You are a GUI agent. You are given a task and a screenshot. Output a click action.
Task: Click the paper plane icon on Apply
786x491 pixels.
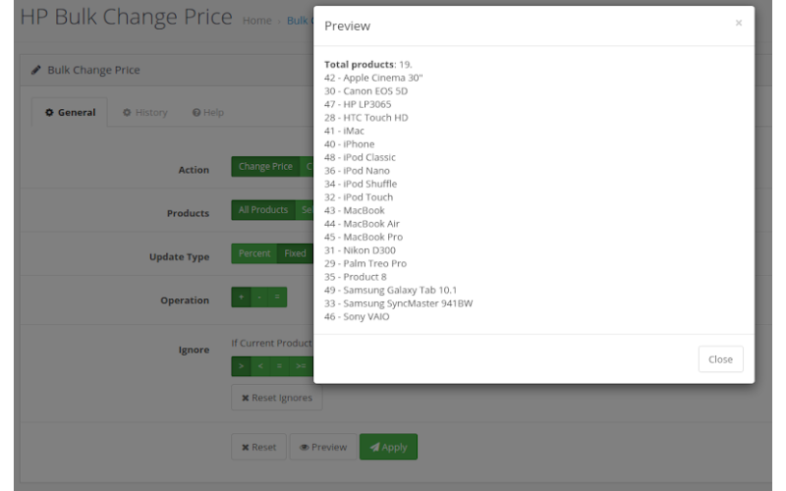(374, 447)
